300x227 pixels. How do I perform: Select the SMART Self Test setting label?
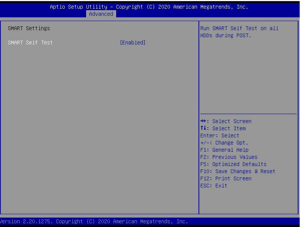[30, 43]
